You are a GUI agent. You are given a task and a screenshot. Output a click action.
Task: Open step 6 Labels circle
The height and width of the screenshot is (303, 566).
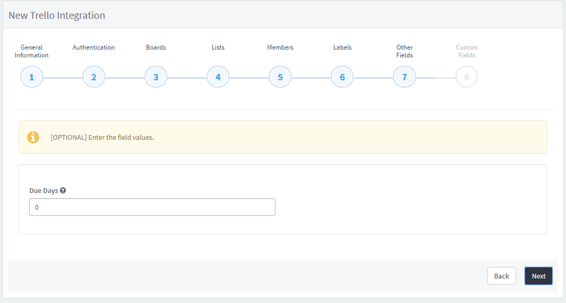(342, 77)
